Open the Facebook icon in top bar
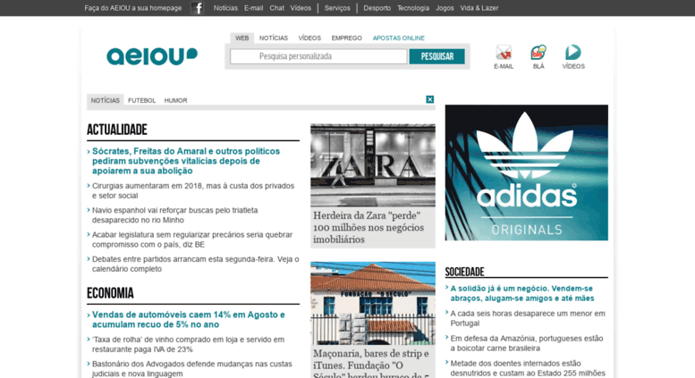Viewport: 695px width, 378px height. (198, 8)
